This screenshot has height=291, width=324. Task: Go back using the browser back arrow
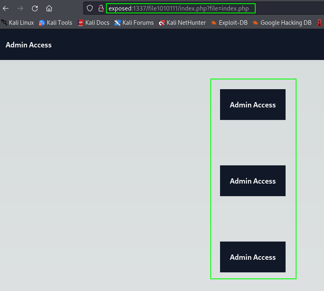[x=6, y=9]
